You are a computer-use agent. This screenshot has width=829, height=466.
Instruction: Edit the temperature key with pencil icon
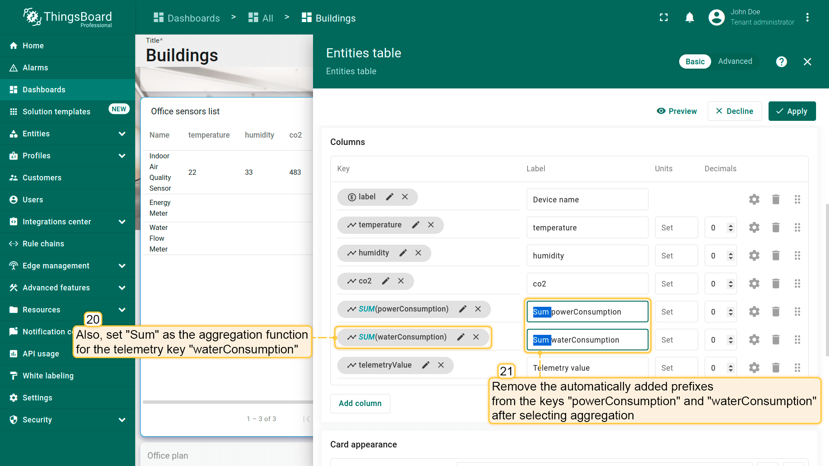pyautogui.click(x=415, y=225)
